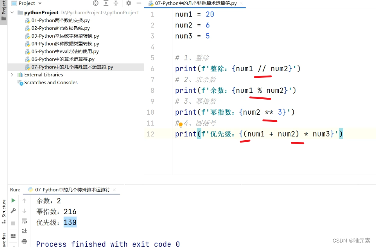Click console output '余数: 2'

pyautogui.click(x=49, y=201)
